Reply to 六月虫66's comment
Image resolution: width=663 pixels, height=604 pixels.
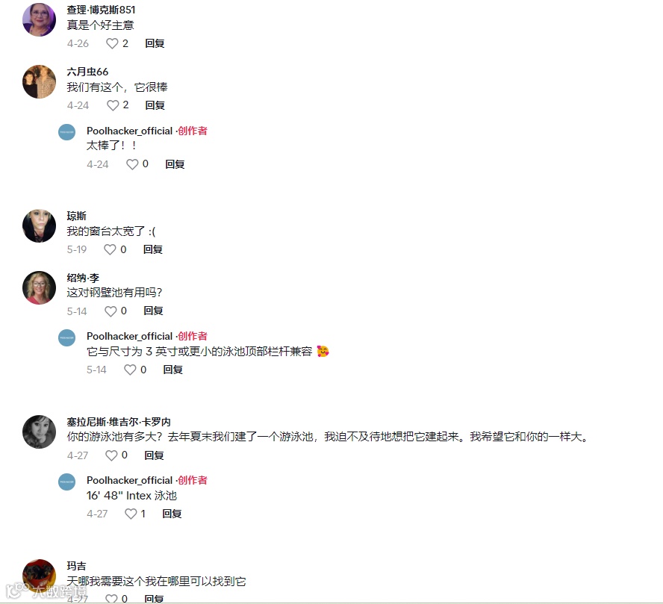click(x=155, y=105)
